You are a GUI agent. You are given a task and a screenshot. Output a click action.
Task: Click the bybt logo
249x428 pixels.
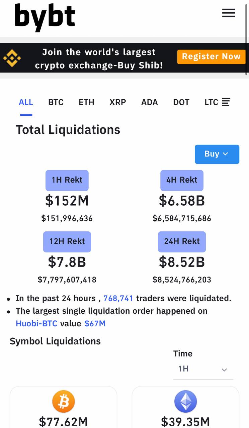point(45,17)
